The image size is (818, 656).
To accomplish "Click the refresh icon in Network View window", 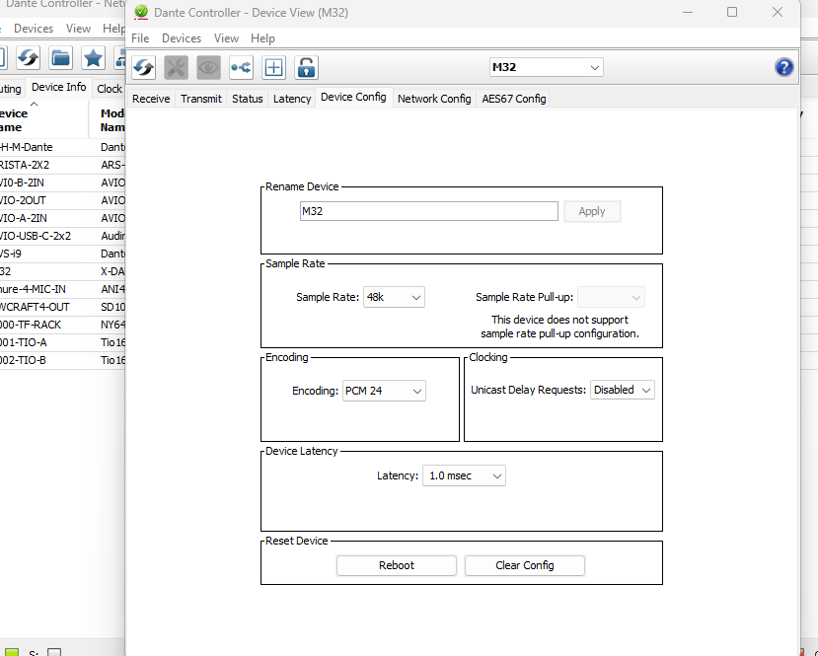I will coord(29,58).
